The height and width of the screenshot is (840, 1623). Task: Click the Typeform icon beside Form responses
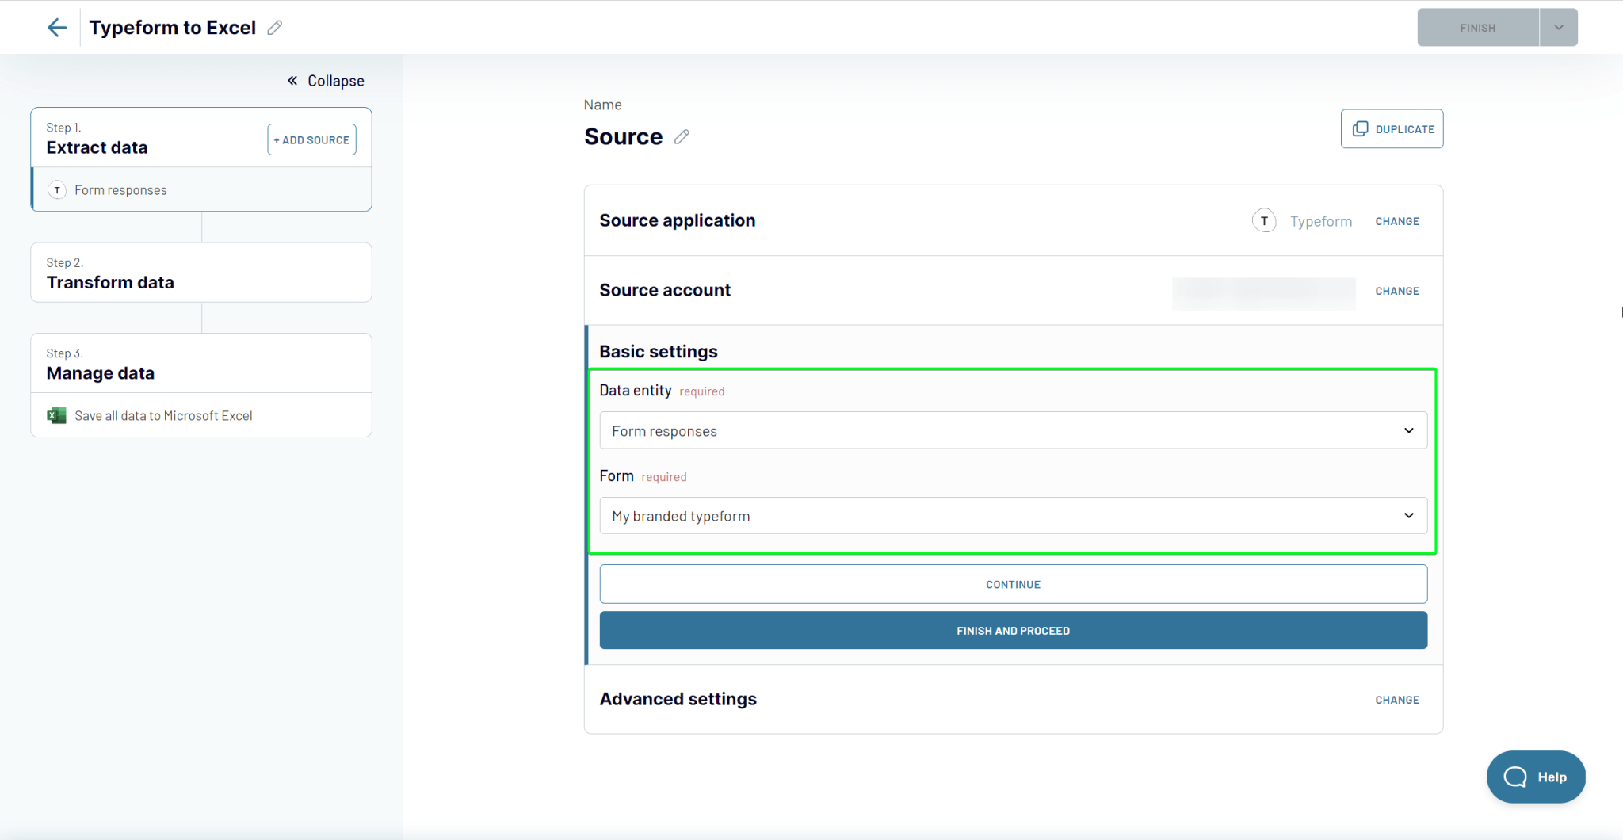coord(56,189)
